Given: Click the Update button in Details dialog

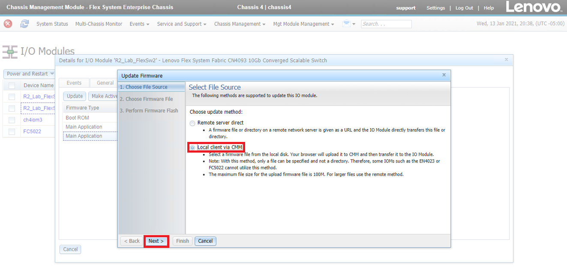Looking at the screenshot, I should pos(75,96).
